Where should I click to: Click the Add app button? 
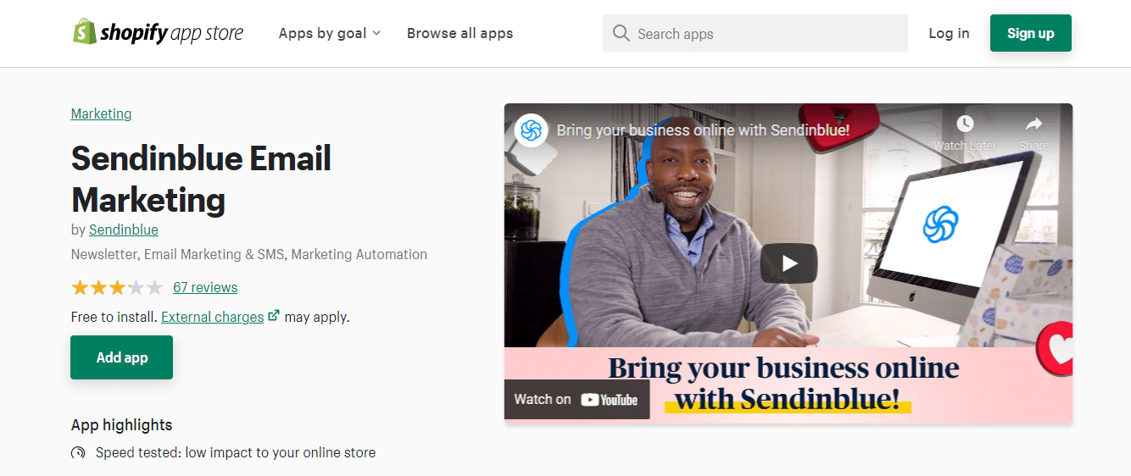[121, 357]
